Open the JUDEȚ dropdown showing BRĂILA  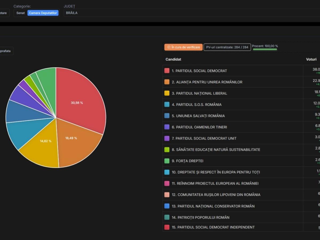point(187,13)
